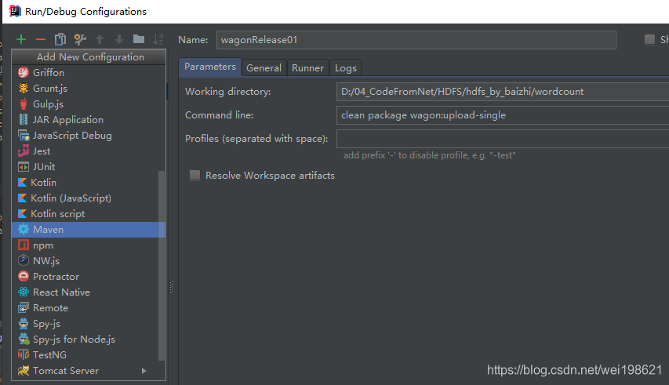Select JavaScript Debug entry
Screen dimensions: 669x385
(x=89, y=136)
